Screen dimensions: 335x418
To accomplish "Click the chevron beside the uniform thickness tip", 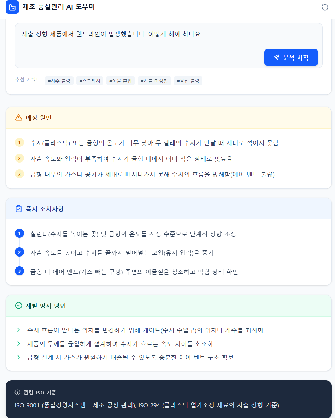I will tap(19, 344).
